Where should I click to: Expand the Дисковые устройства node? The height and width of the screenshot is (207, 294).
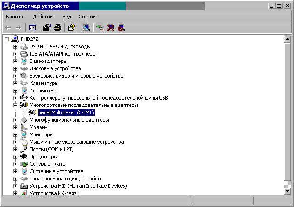click(15, 68)
